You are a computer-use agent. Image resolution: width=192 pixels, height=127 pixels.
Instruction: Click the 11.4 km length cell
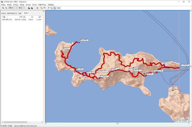click(39, 19)
